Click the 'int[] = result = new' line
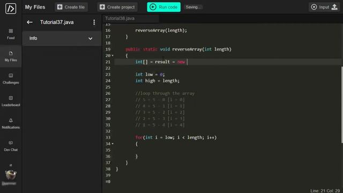Image resolution: width=343 pixels, height=193 pixels. click(x=160, y=62)
